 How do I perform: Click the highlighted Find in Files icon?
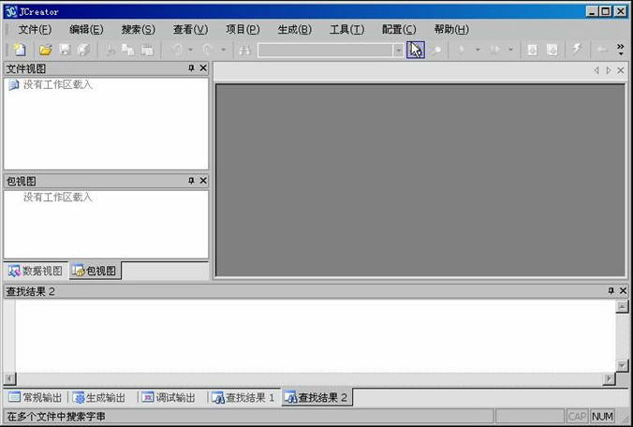click(x=416, y=50)
